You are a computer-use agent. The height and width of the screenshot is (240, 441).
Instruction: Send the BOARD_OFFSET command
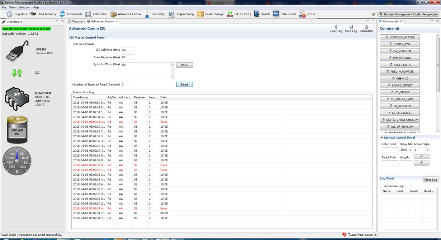click(400, 85)
